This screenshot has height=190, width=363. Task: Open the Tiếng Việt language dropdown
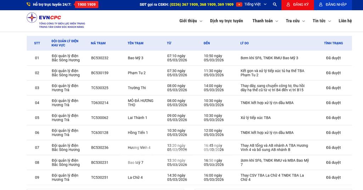[255, 5]
